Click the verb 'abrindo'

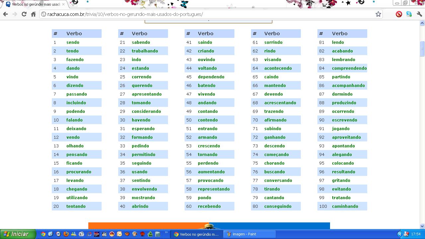140,206
